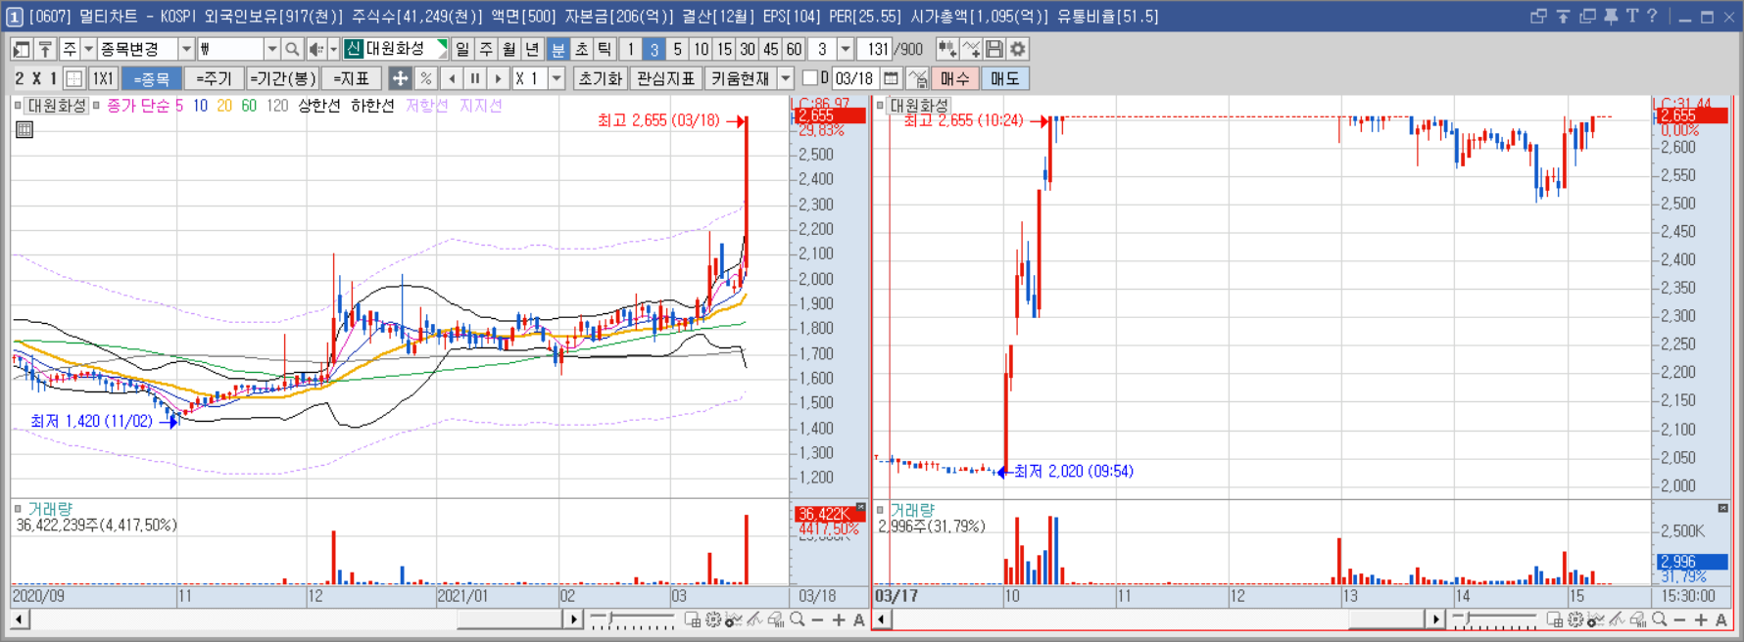Viewport: 1744px width, 642px height.
Task: Toggle the 분 (minute) period button
Action: click(x=557, y=49)
